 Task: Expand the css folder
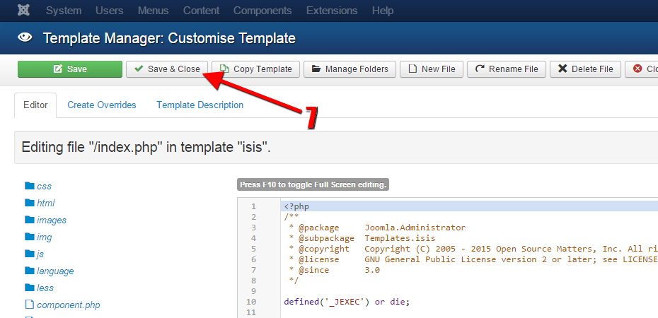click(43, 187)
